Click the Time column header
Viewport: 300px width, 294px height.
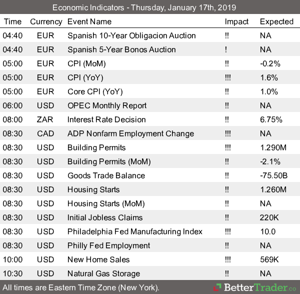(x=12, y=21)
